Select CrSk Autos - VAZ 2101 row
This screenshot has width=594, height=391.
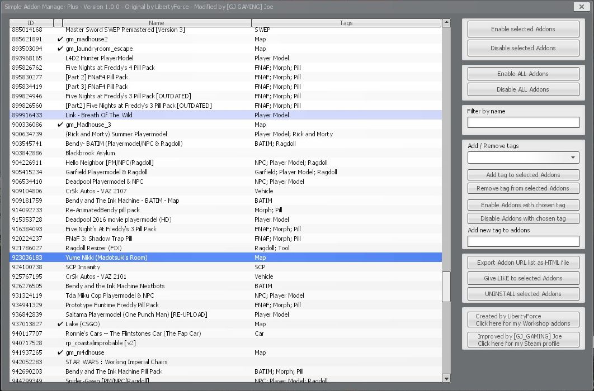(225, 277)
